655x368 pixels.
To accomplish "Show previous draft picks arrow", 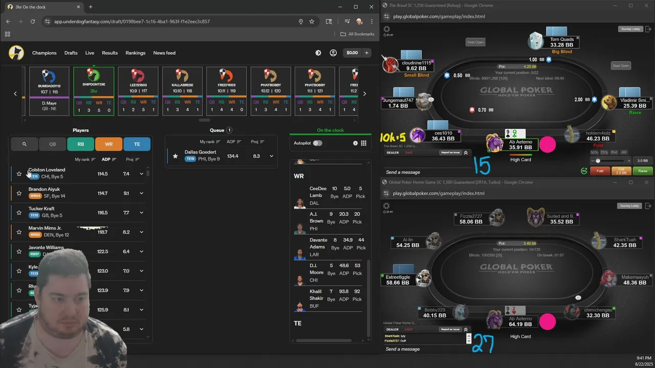I will pos(15,94).
